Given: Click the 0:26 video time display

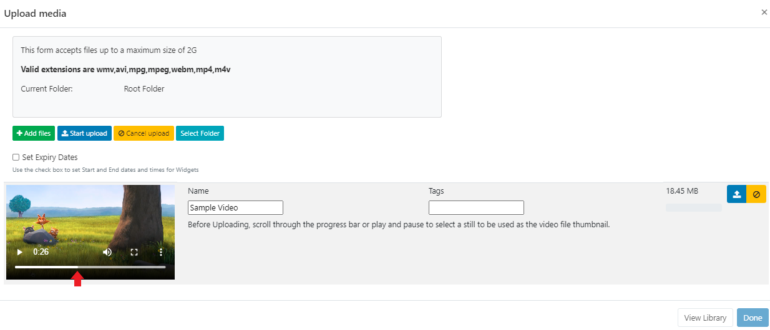Looking at the screenshot, I should [41, 252].
